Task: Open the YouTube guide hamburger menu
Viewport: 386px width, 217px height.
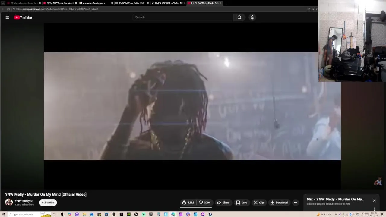Action: point(7,17)
